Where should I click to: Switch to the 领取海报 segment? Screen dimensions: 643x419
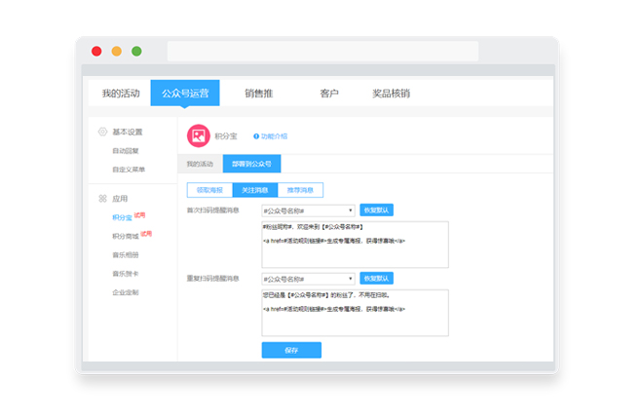209,190
